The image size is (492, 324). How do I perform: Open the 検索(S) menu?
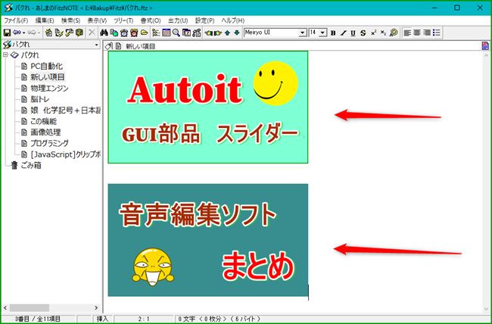tap(71, 20)
